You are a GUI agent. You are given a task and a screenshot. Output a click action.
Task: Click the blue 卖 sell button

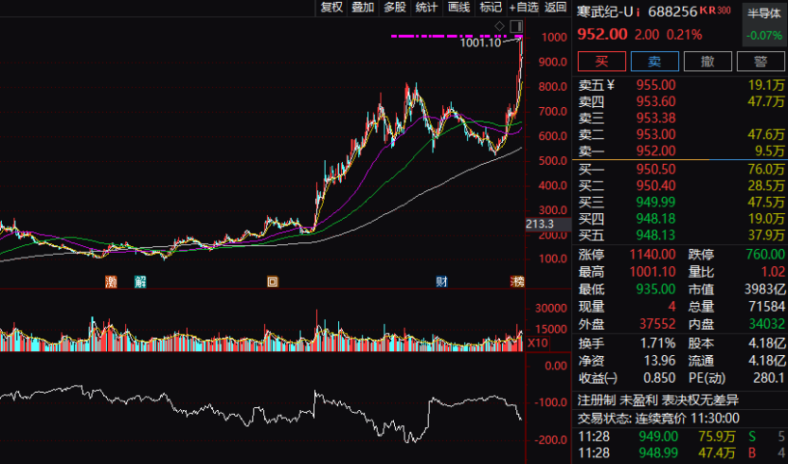654,62
